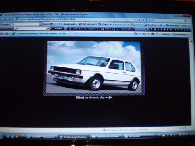195x146 pixels.
Task: Toggle the popup blocker showing 375 blocked
Action: pos(87,24)
